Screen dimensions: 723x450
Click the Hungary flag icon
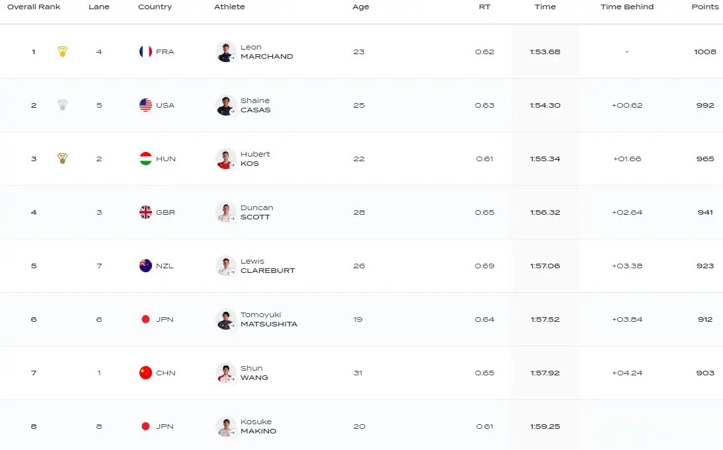145,159
